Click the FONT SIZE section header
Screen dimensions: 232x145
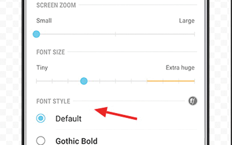pos(50,52)
